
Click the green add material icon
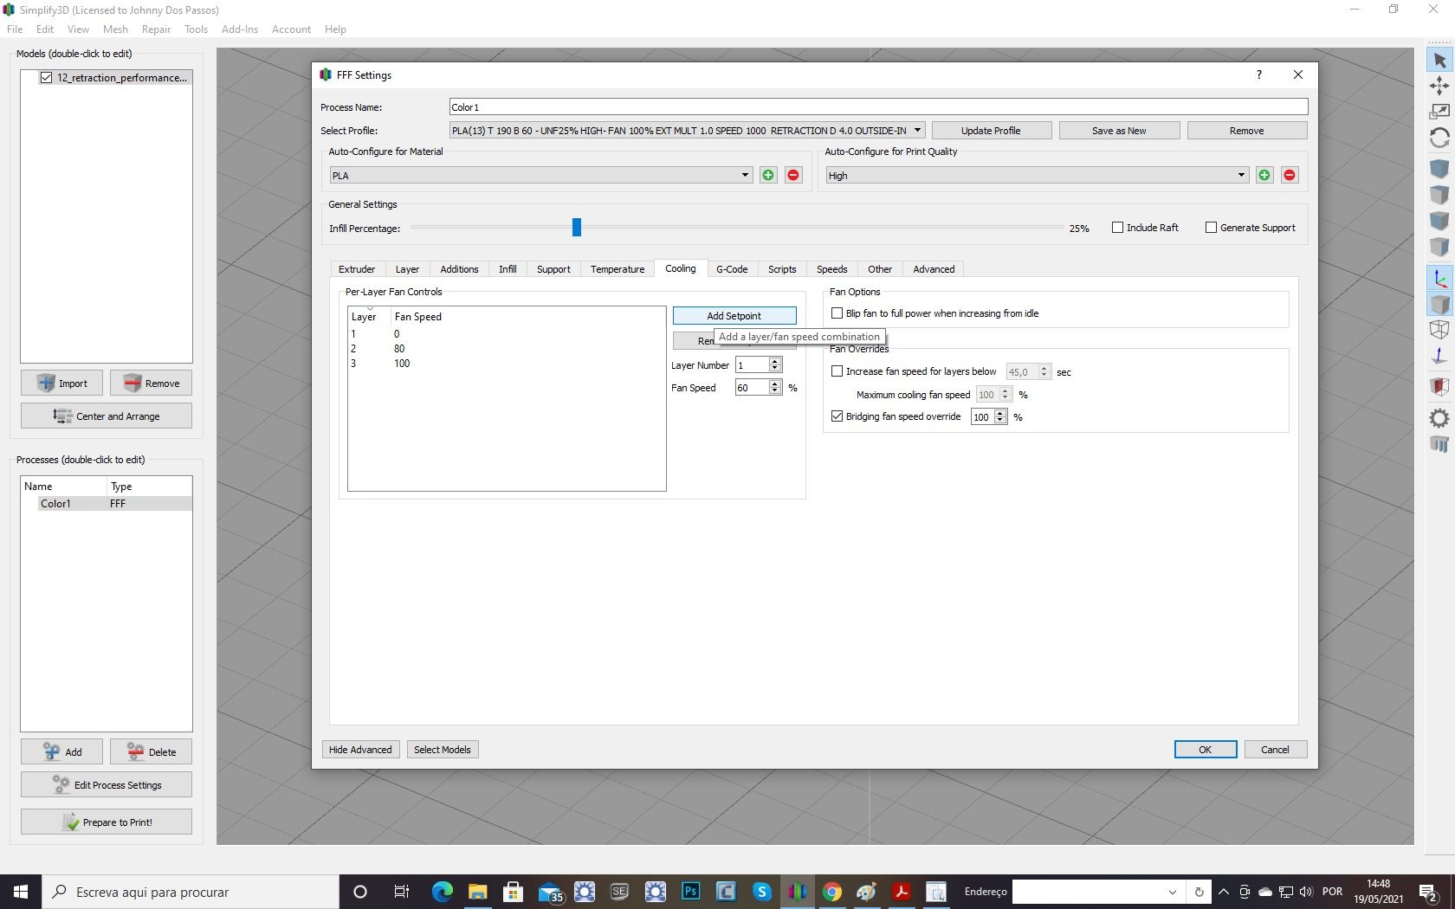[x=768, y=175]
